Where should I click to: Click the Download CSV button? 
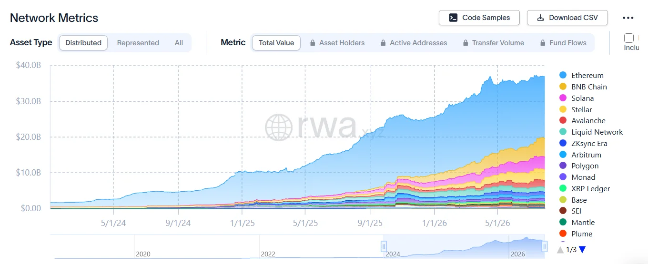(567, 18)
